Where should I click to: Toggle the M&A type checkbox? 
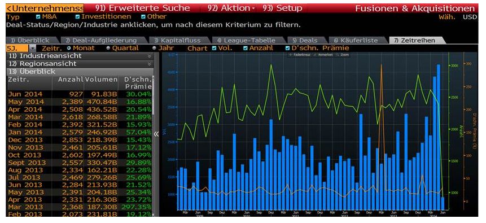click(x=38, y=17)
